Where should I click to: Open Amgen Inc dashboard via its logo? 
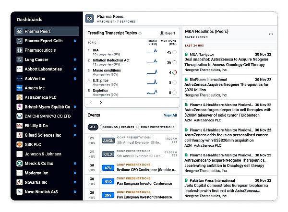point(19,88)
